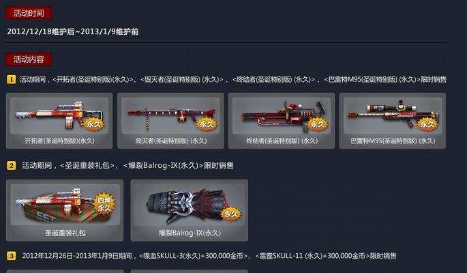Click the 爆裂Balrog-IX(永久) caption text

pos(190,233)
